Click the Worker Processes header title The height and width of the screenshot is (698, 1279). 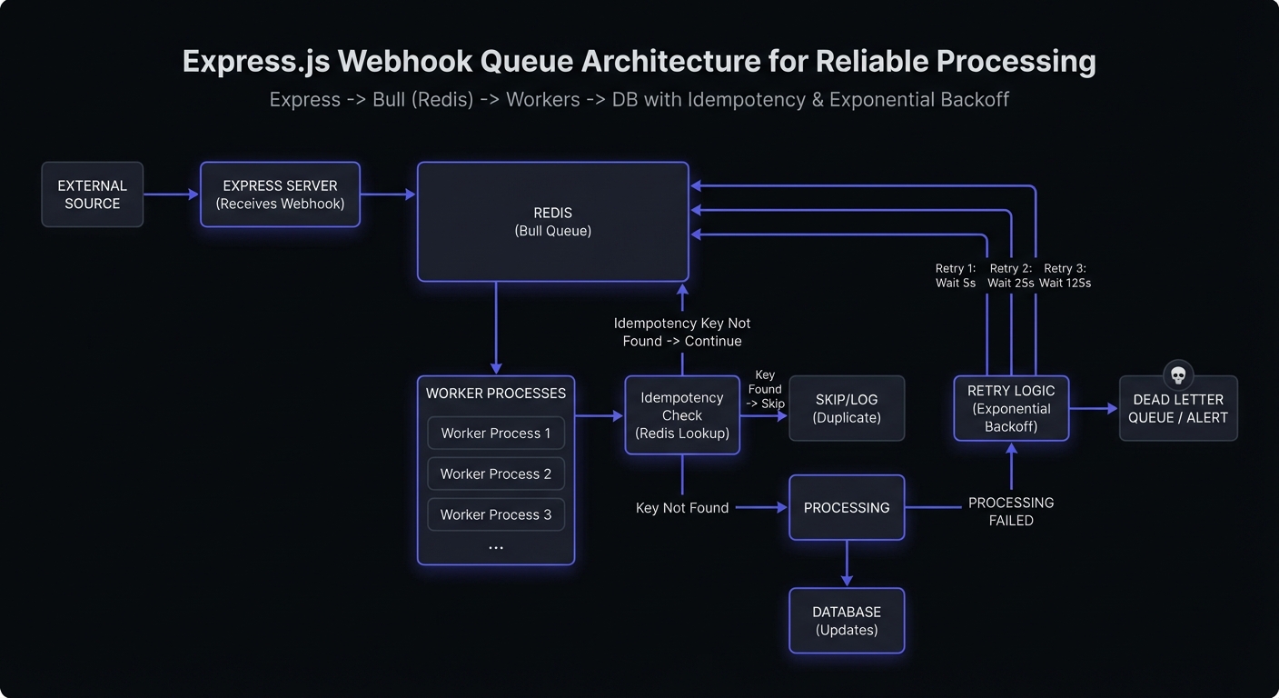(496, 394)
